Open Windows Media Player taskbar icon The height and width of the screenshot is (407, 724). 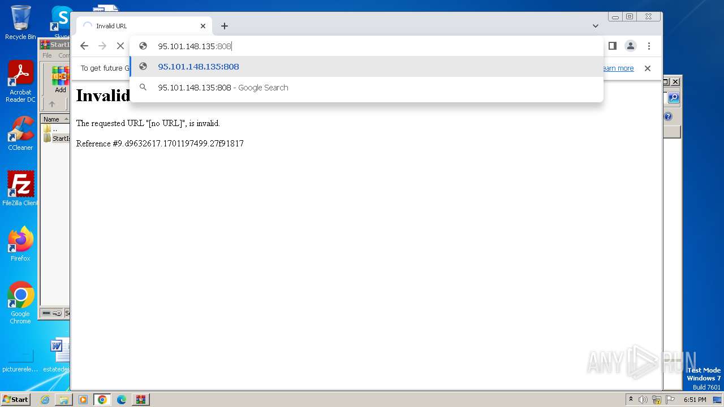click(83, 400)
